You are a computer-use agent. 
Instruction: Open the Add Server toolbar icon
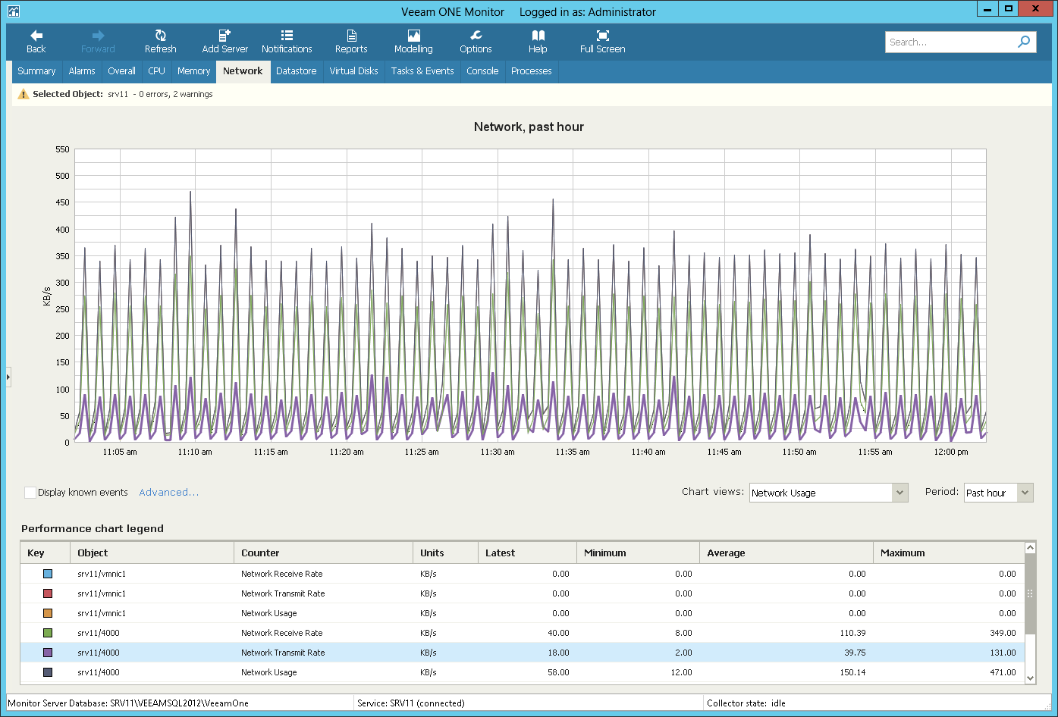[224, 36]
